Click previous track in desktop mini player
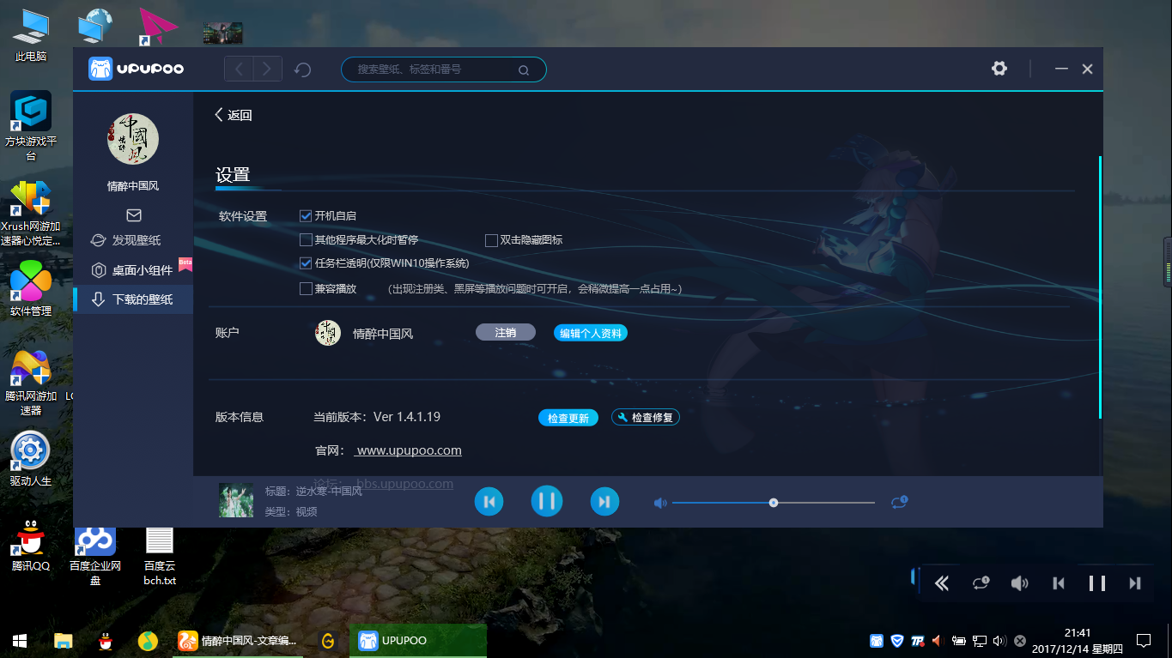Image resolution: width=1172 pixels, height=658 pixels. click(1059, 583)
